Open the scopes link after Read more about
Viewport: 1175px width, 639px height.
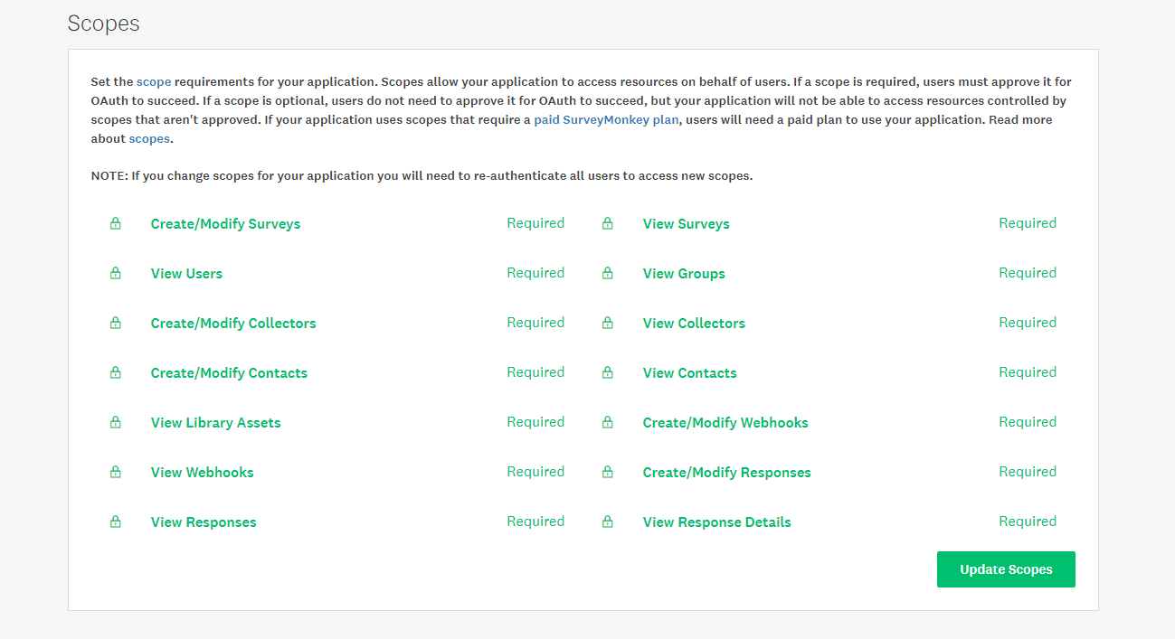click(x=148, y=137)
